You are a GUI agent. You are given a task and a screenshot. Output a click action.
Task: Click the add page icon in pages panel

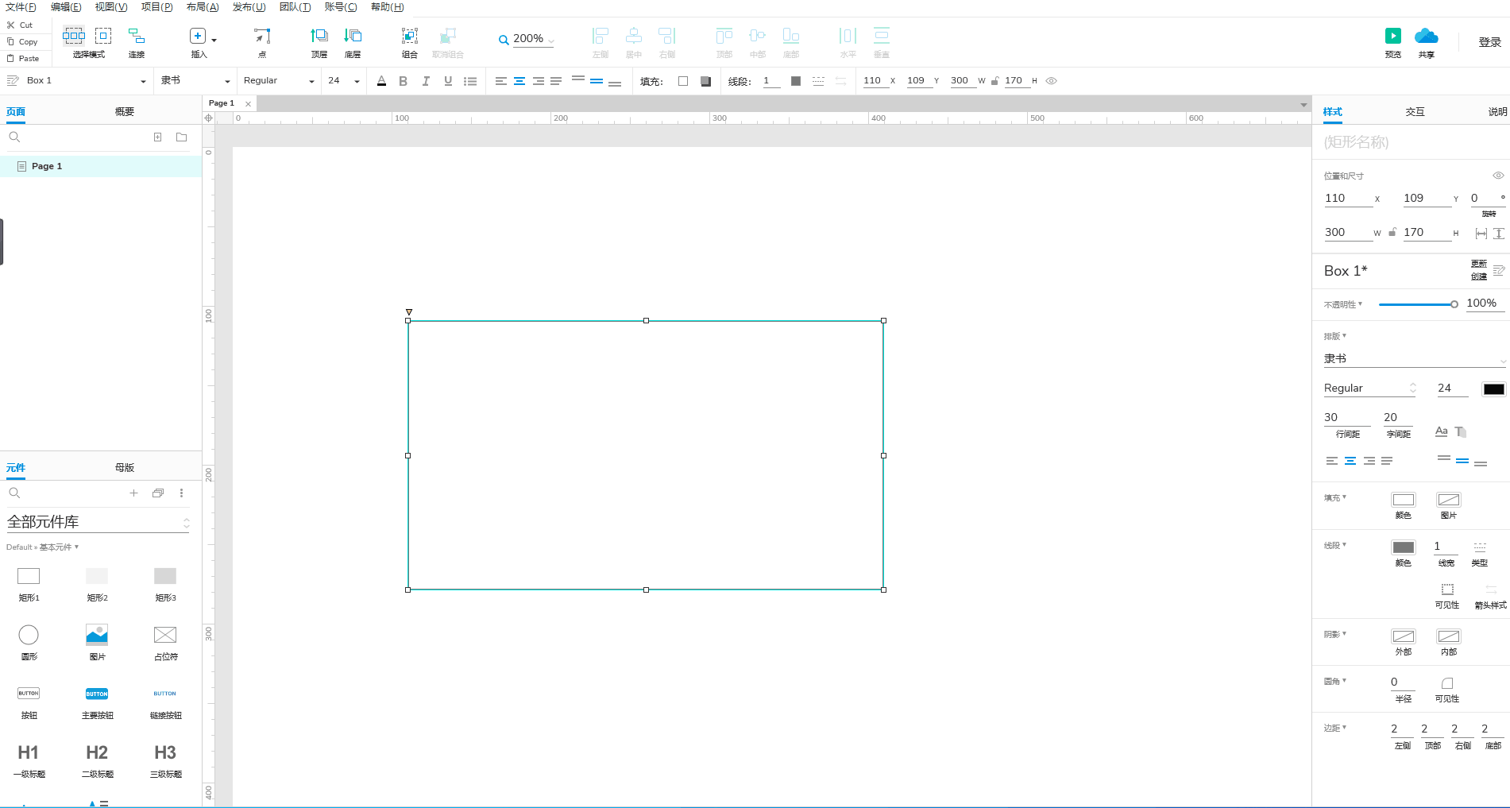(x=157, y=137)
